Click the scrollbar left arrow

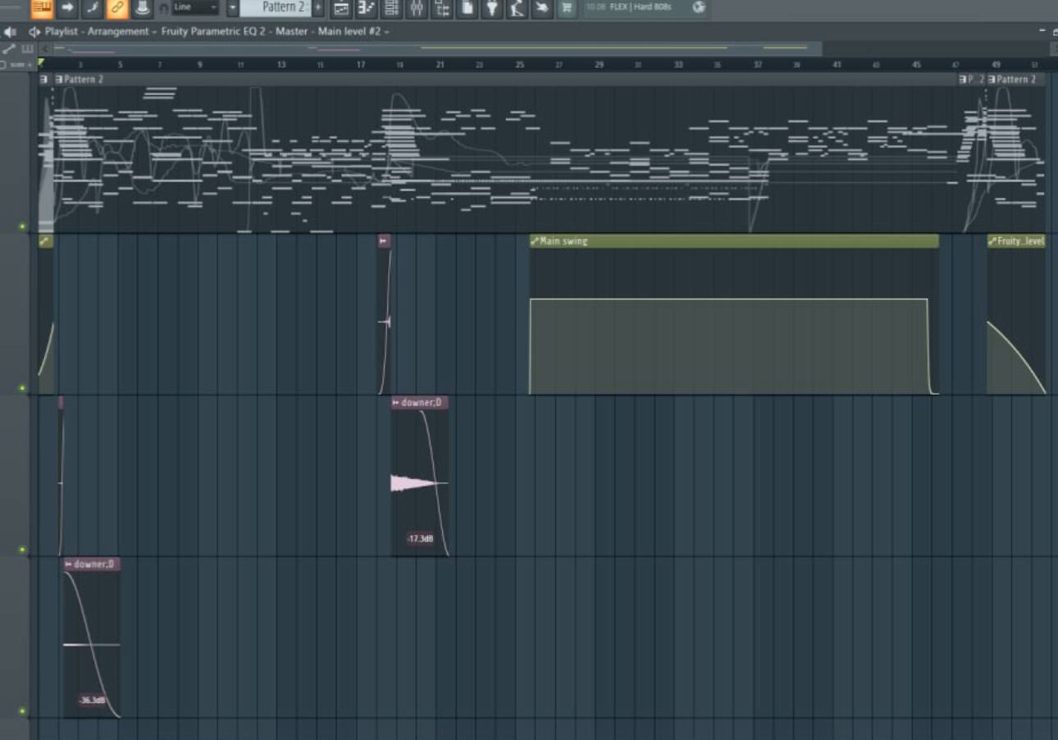point(45,48)
